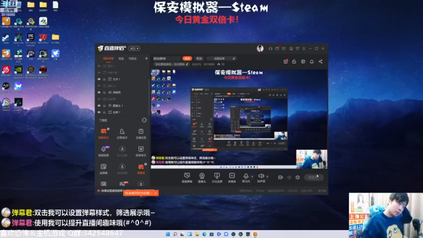The width and height of the screenshot is (423, 238).
Task: Add a new scene with plus icon
Action: [146, 58]
